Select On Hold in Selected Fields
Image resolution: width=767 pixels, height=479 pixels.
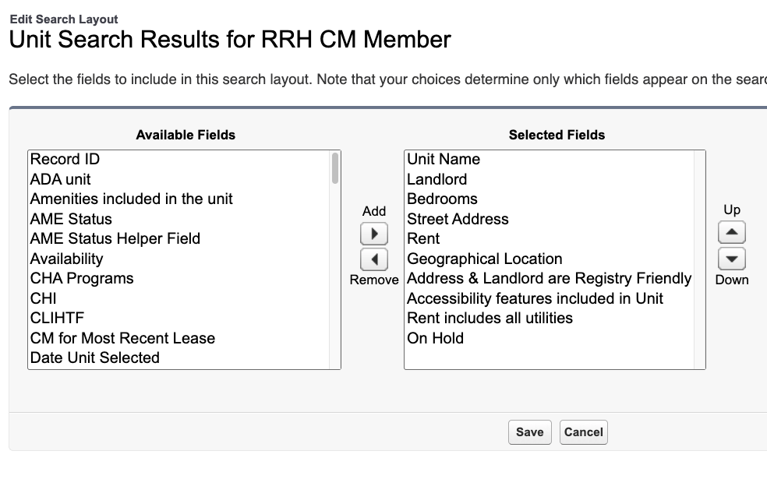tap(435, 338)
